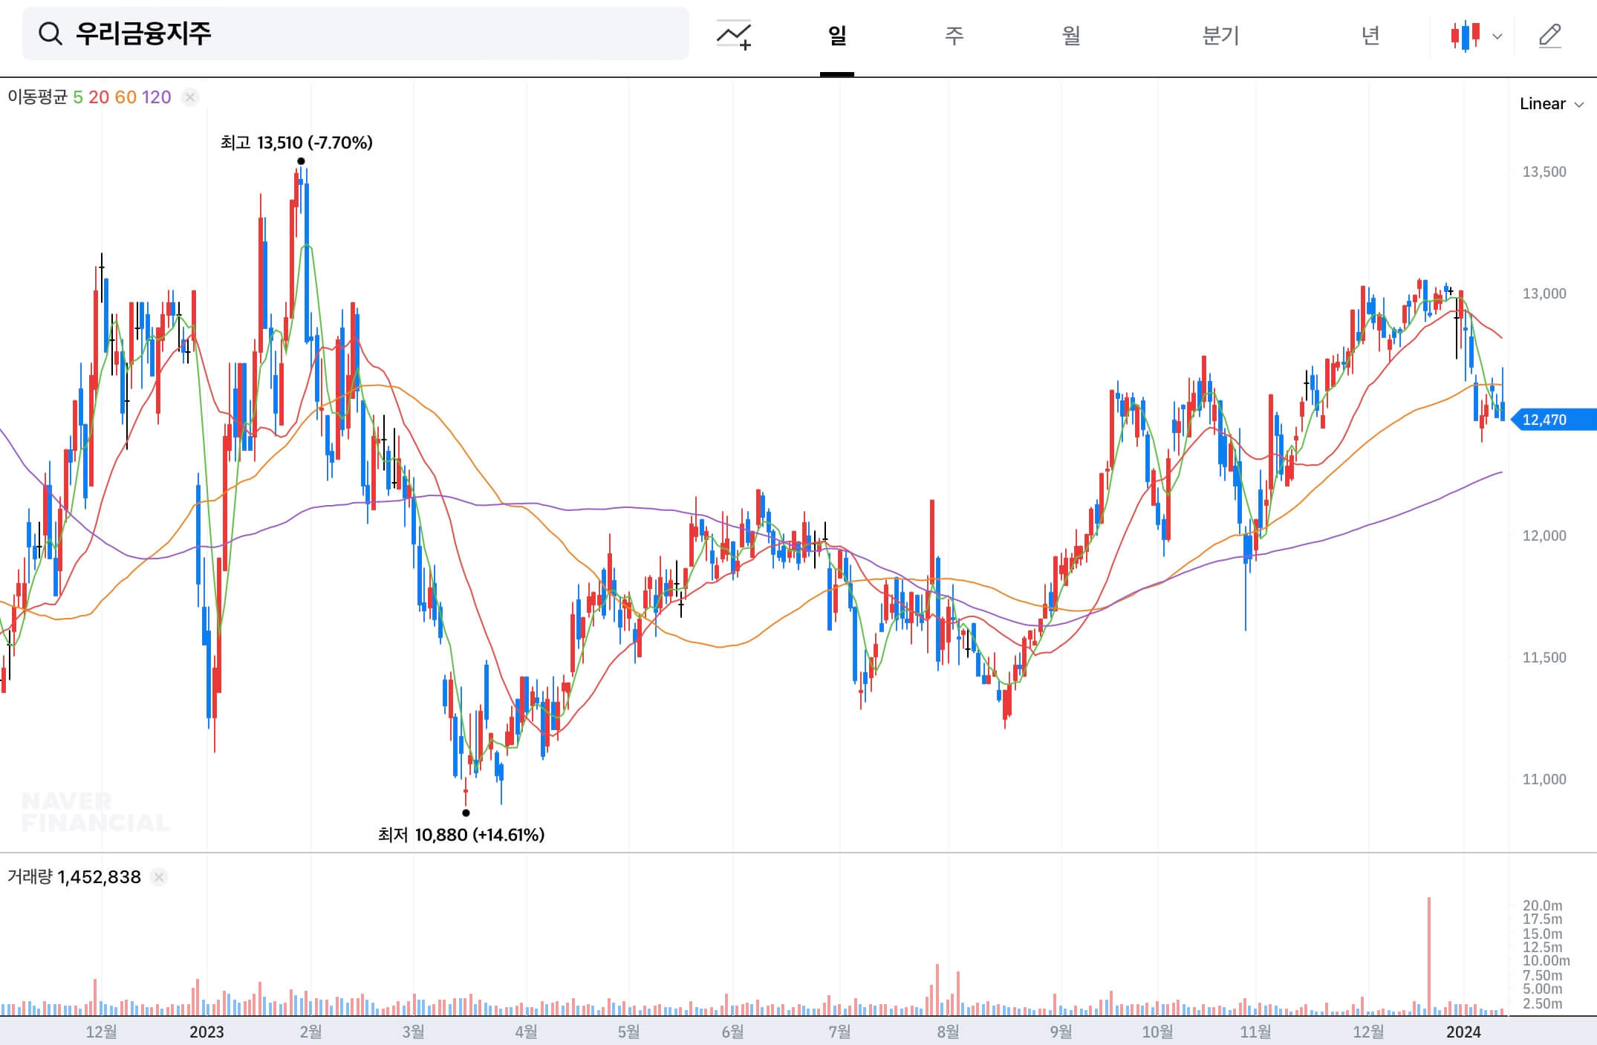This screenshot has height=1045, width=1597.
Task: Expand the chart type dropdown arrow
Action: click(x=1497, y=36)
